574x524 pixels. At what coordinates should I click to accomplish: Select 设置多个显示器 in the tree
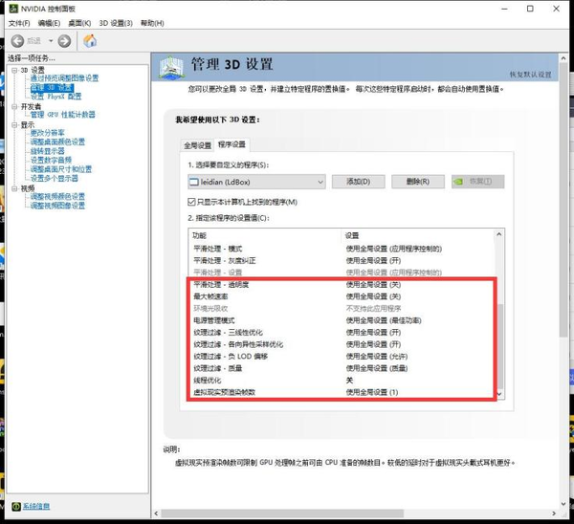coord(55,178)
